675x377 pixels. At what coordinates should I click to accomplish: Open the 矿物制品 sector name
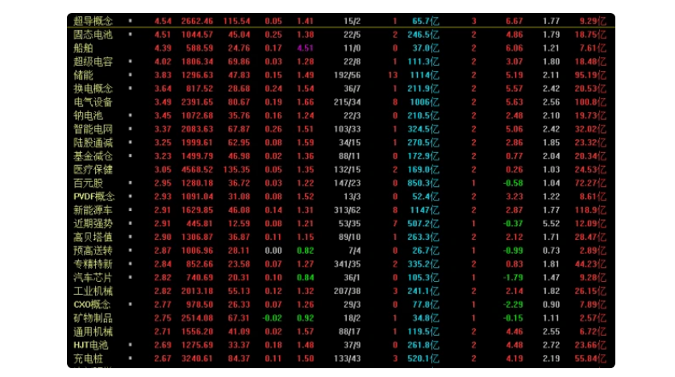[x=93, y=318]
